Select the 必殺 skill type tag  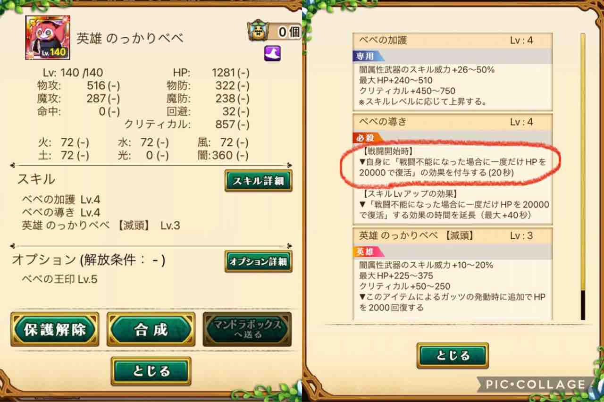[x=366, y=138]
